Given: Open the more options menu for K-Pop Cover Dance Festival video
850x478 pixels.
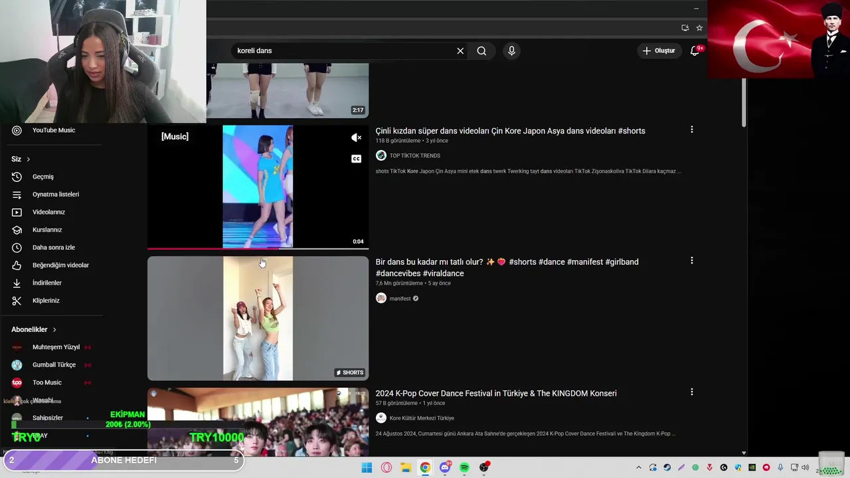Looking at the screenshot, I should [691, 392].
